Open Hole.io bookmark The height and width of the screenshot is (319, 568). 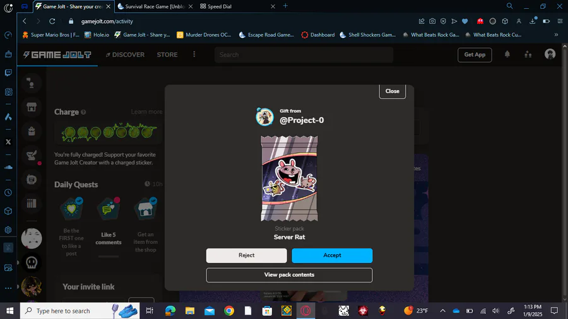(x=97, y=35)
